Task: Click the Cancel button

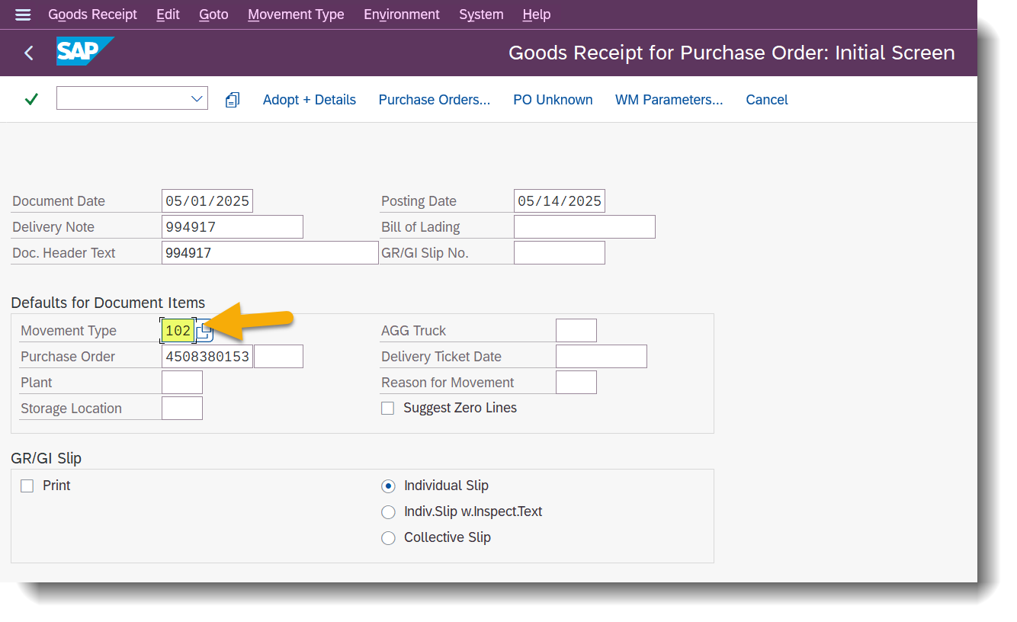Action: point(767,100)
